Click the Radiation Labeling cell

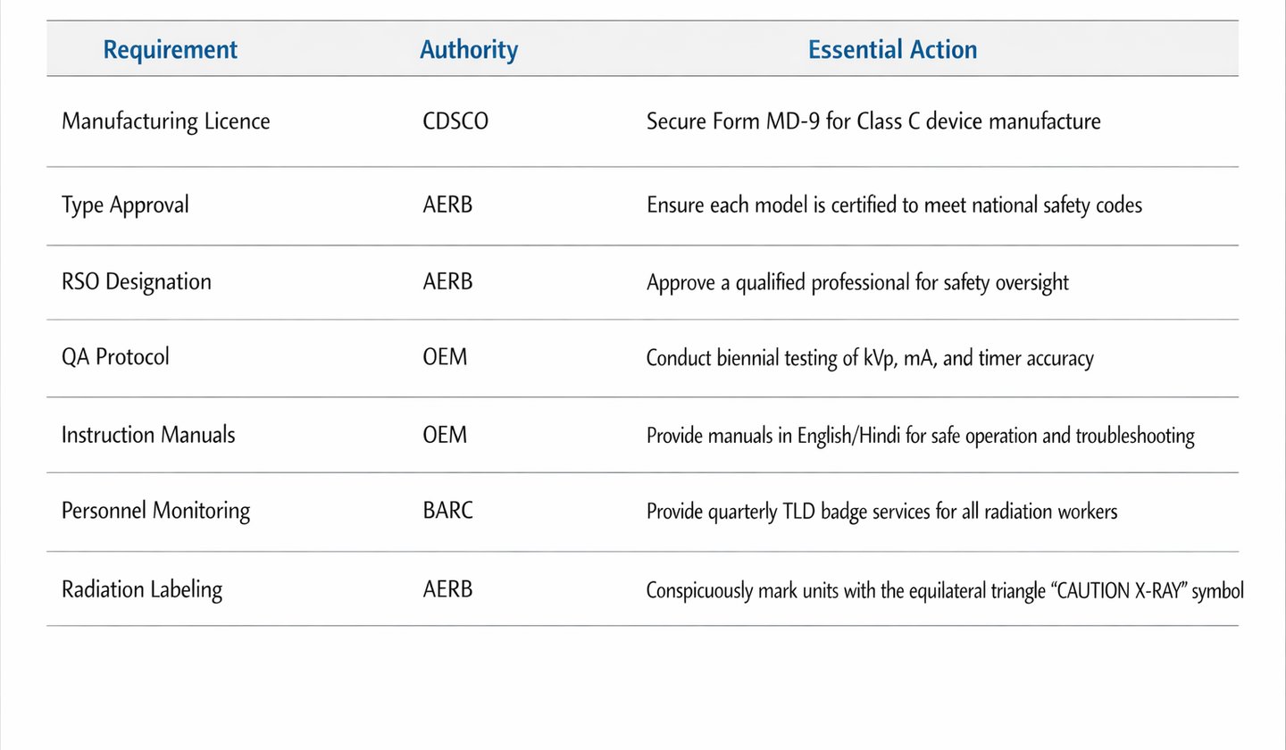[141, 589]
